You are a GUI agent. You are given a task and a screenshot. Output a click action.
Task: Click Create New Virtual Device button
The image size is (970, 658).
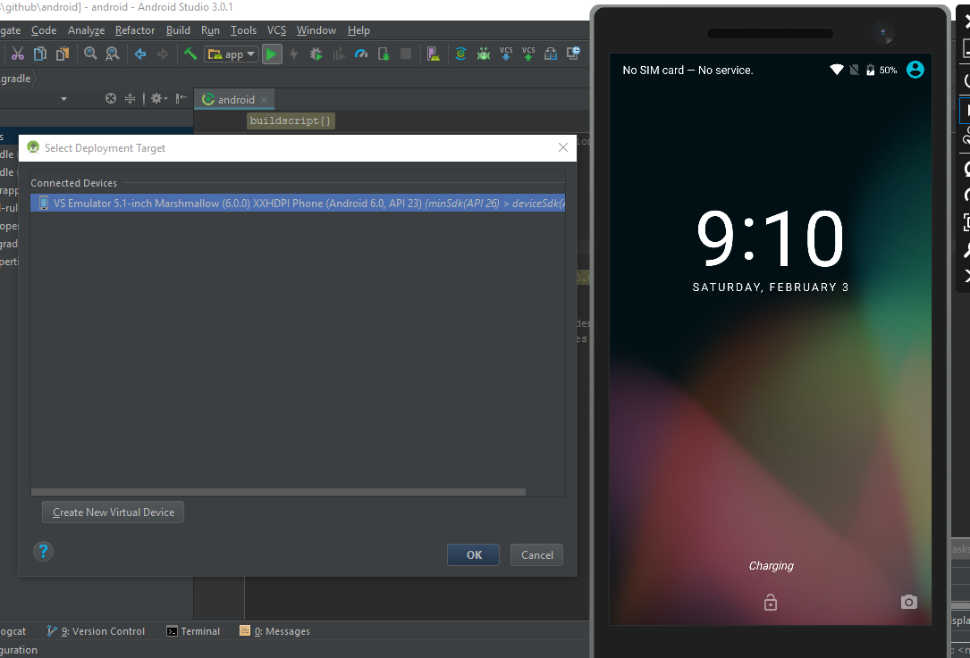point(113,512)
